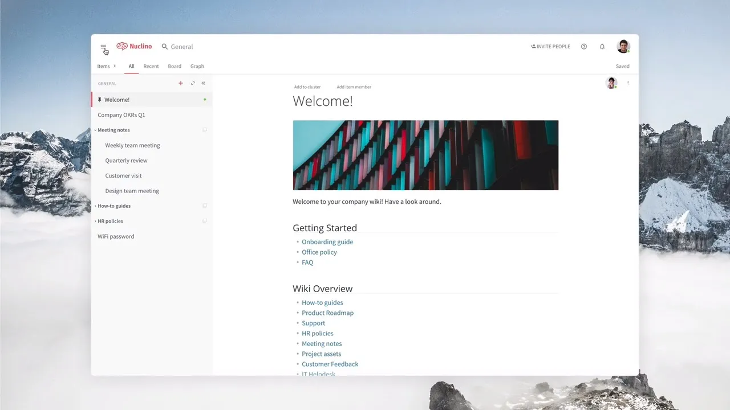
Task: Expand all clusters with the arrows icon
Action: point(193,83)
